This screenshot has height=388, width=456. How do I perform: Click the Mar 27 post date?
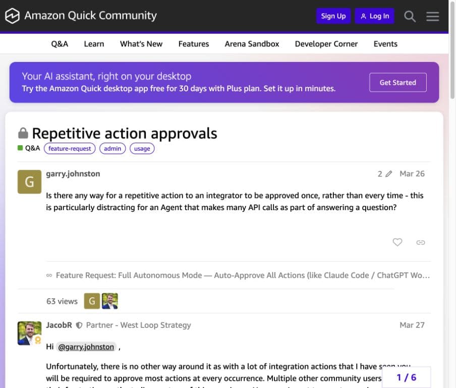[412, 325]
